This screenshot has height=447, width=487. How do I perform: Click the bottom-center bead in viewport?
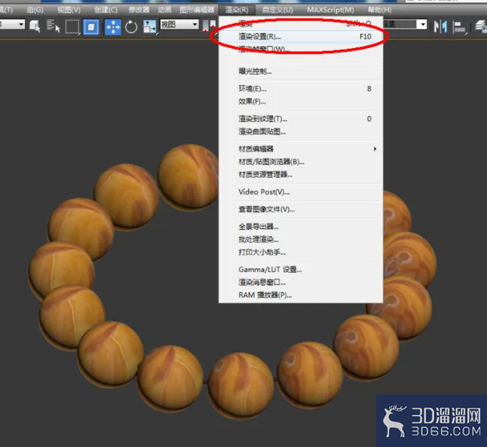click(x=241, y=385)
